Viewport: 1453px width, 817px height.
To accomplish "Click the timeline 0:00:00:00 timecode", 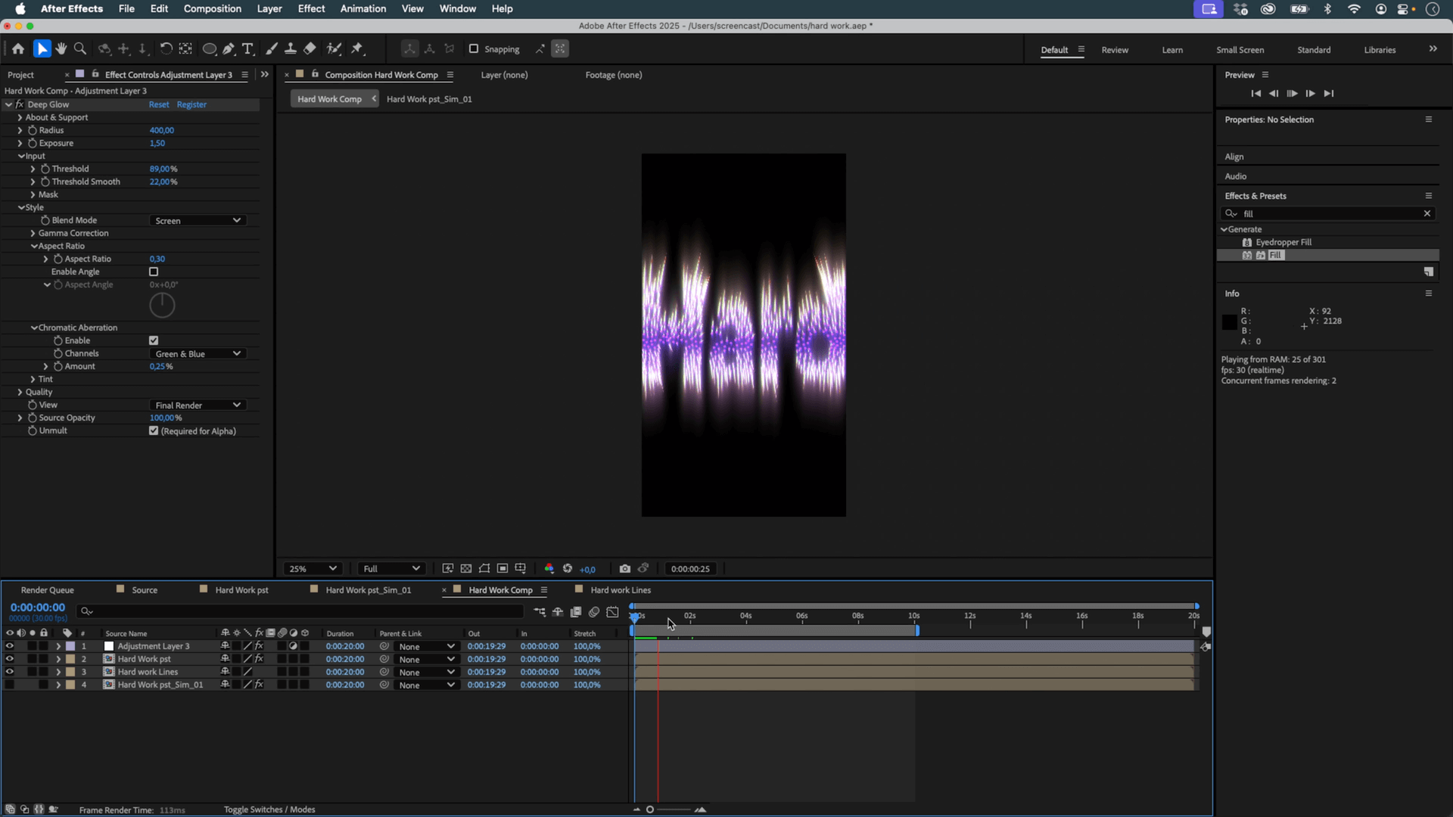I will pyautogui.click(x=38, y=607).
